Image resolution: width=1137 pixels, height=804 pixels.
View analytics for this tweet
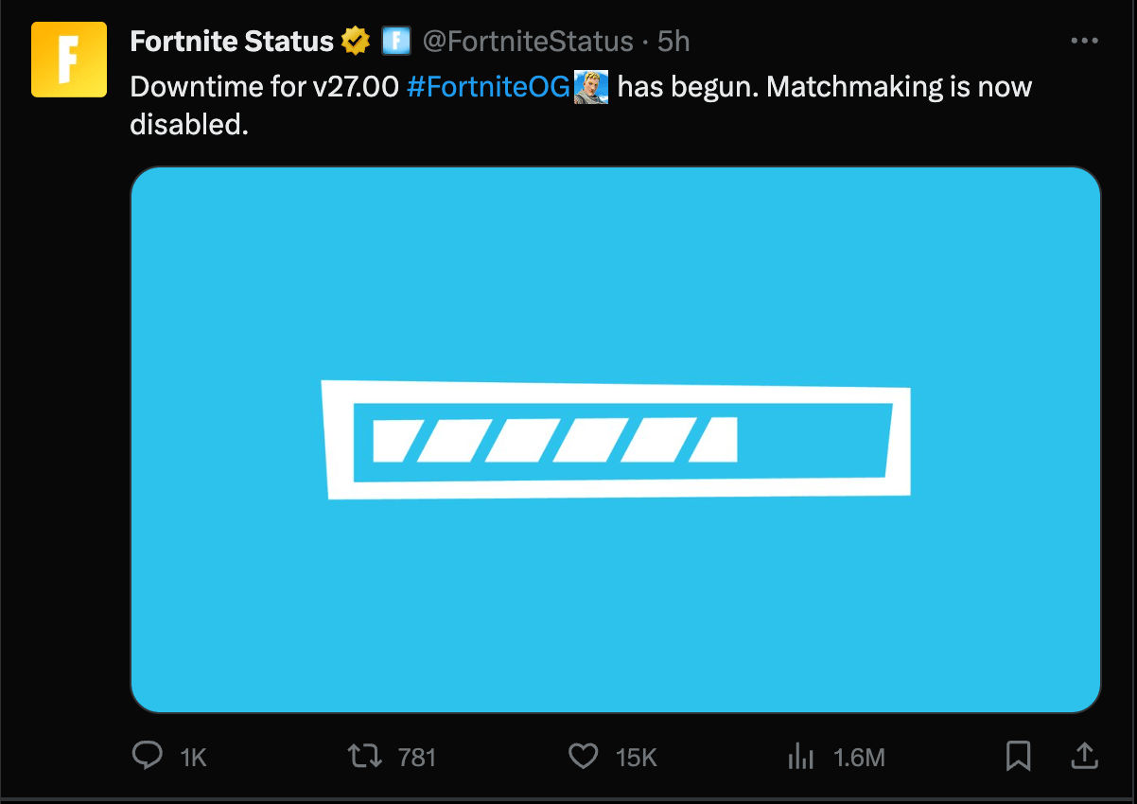801,756
